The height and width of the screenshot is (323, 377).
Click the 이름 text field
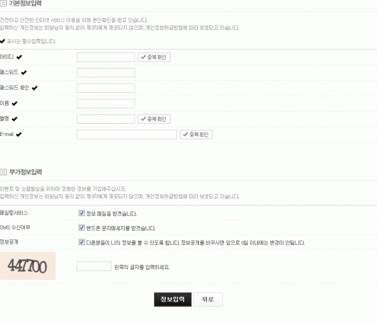tap(106, 103)
